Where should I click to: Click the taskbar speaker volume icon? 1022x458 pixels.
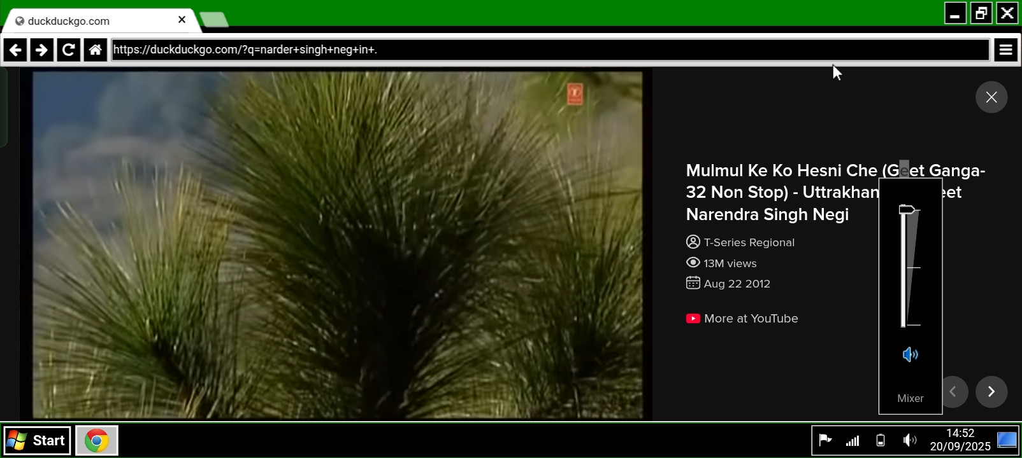click(x=909, y=440)
